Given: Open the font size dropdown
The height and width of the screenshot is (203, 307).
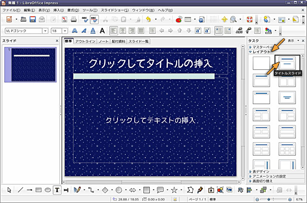Looking at the screenshot, I should pos(59,31).
